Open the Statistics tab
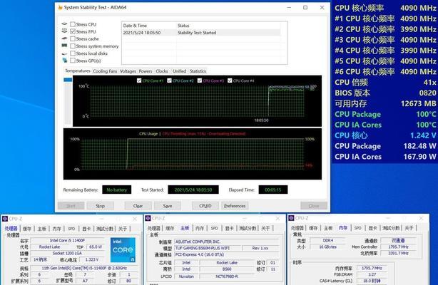Screen dimensions: 438x285 click(198, 71)
